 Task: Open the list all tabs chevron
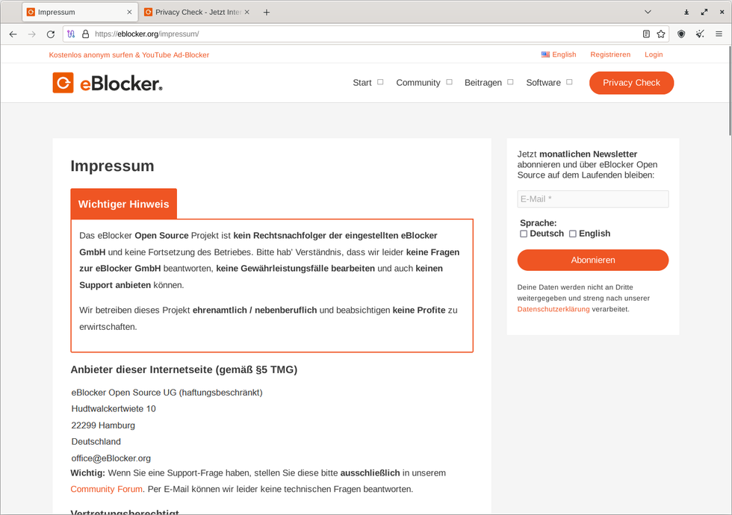[648, 12]
